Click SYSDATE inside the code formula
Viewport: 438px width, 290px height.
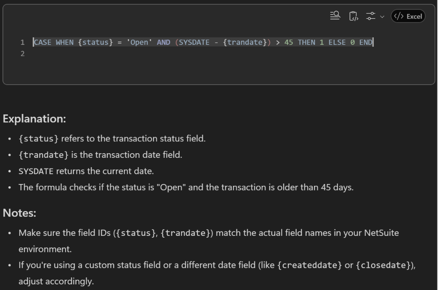click(x=194, y=42)
